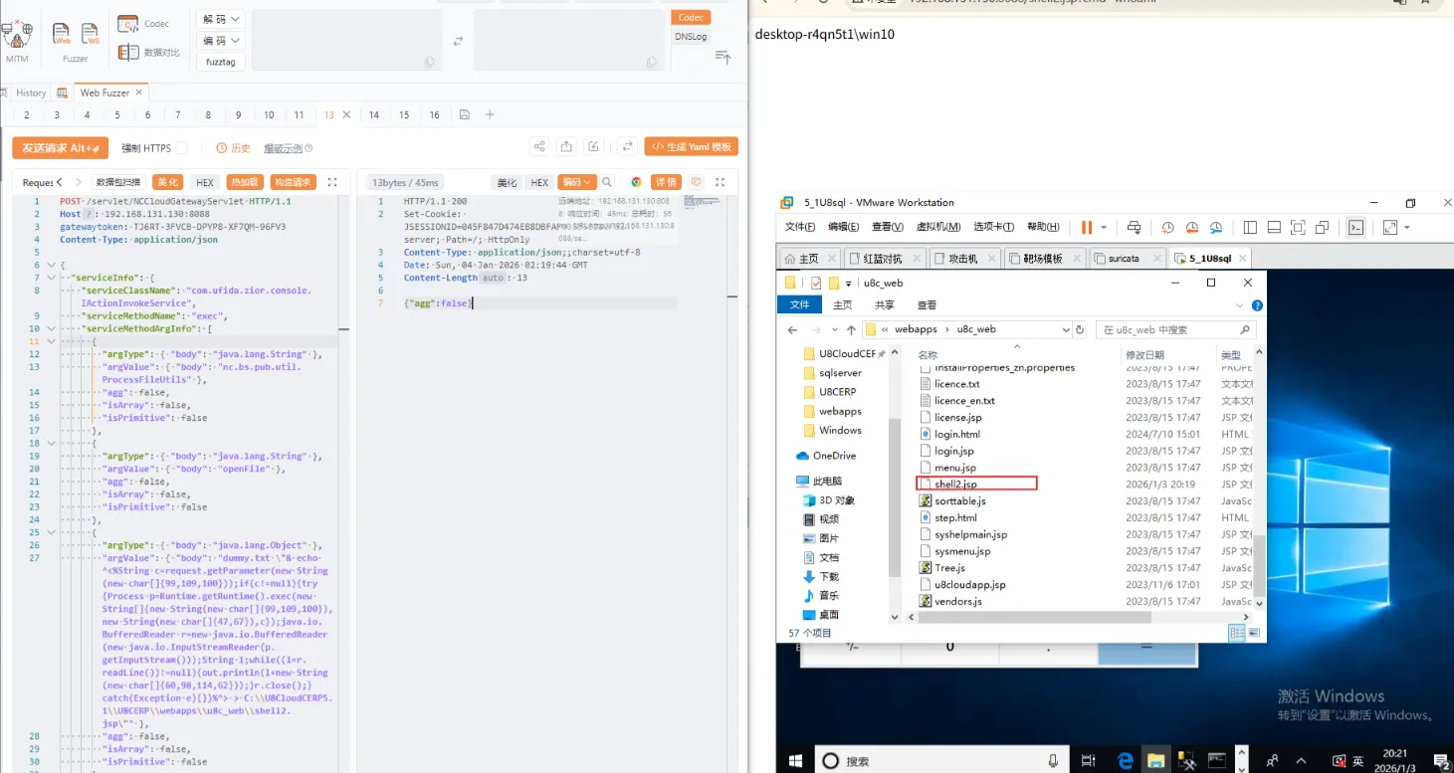
Task: Open Windows Start menu in VM
Action: pyautogui.click(x=796, y=761)
